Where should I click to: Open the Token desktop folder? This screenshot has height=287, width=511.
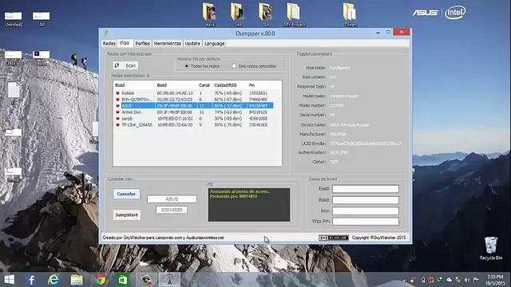point(350,14)
